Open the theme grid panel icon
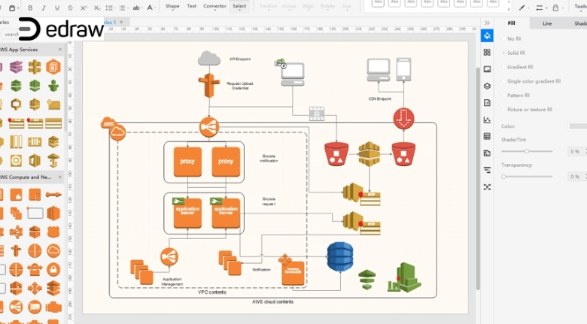This screenshot has width=587, height=324. coord(487,53)
